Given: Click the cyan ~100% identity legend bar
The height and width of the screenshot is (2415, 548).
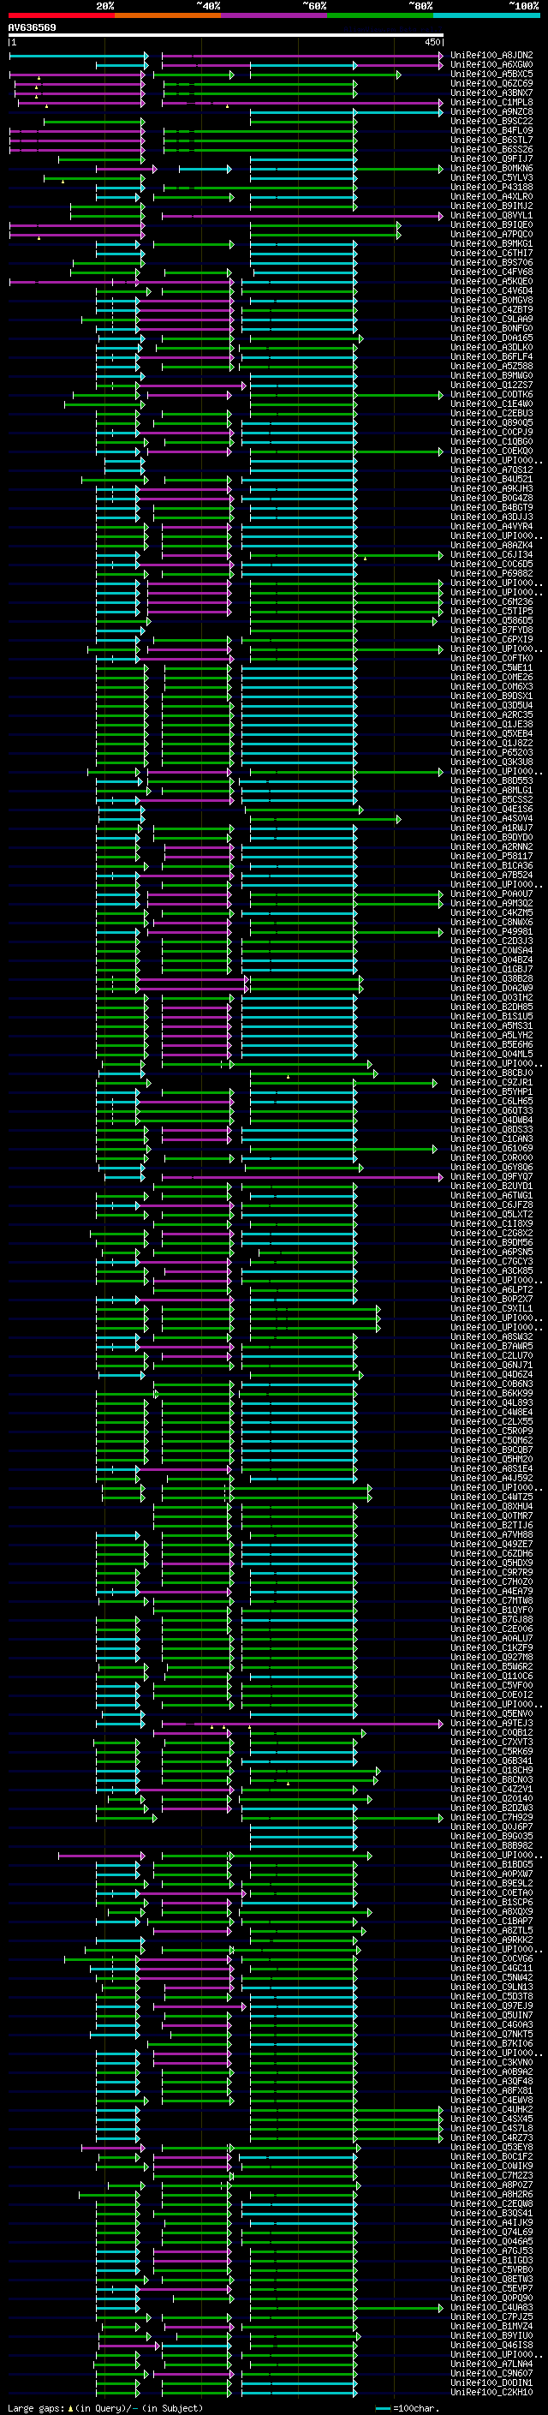Looking at the screenshot, I should click(487, 16).
